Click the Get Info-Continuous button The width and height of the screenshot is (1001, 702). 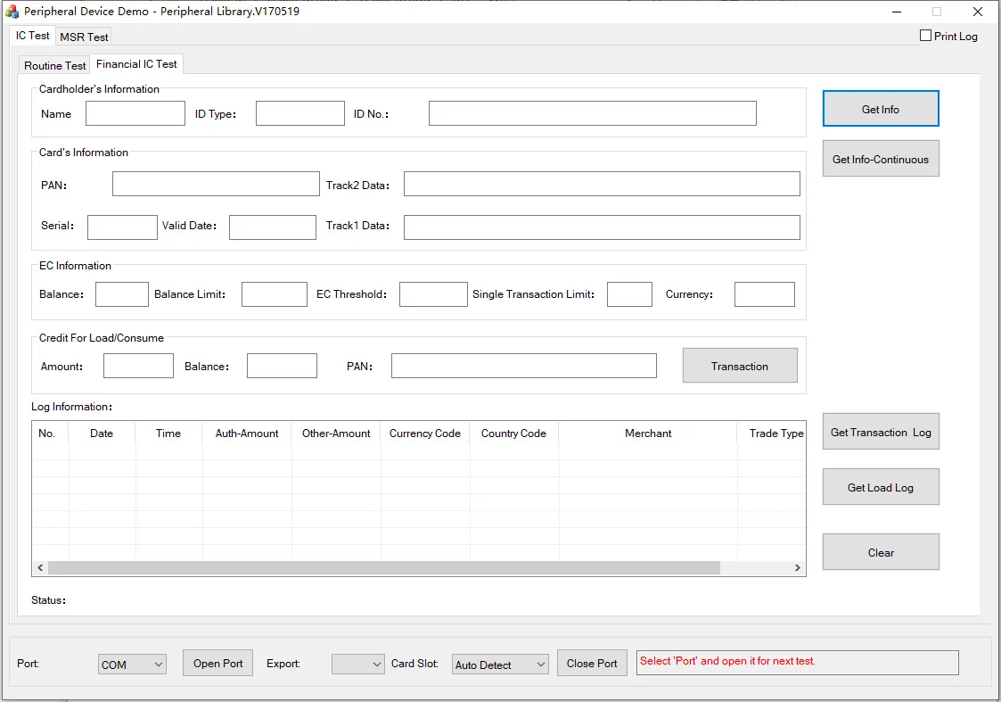point(880,160)
